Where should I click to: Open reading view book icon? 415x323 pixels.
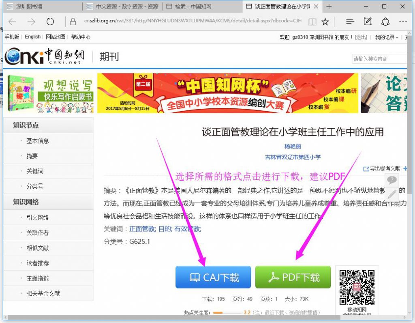click(312, 22)
